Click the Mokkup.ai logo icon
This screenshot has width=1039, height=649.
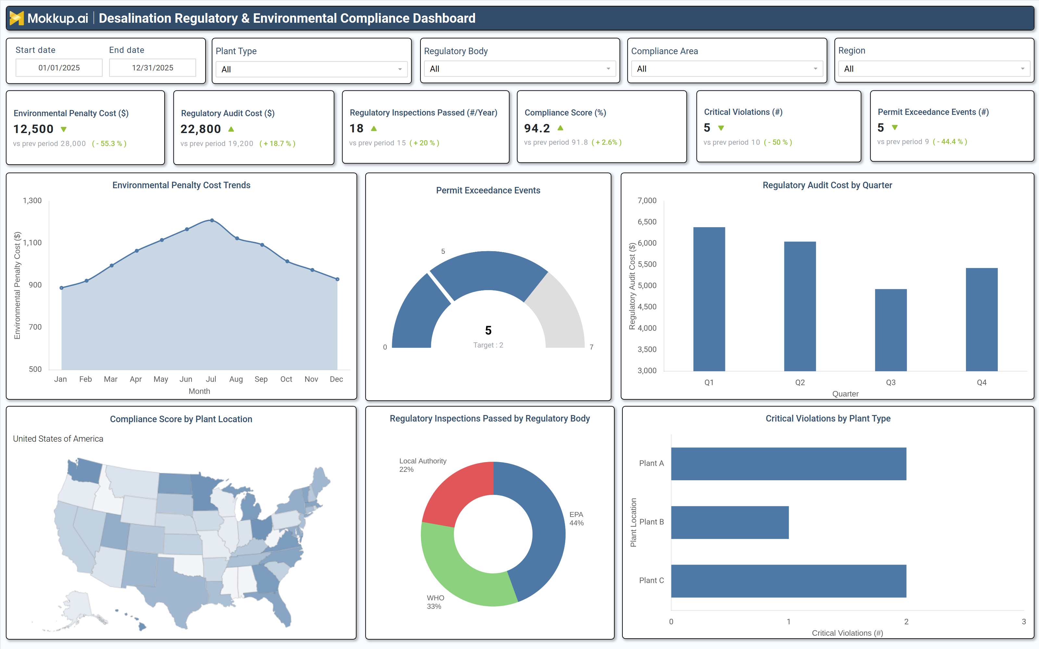[17, 18]
